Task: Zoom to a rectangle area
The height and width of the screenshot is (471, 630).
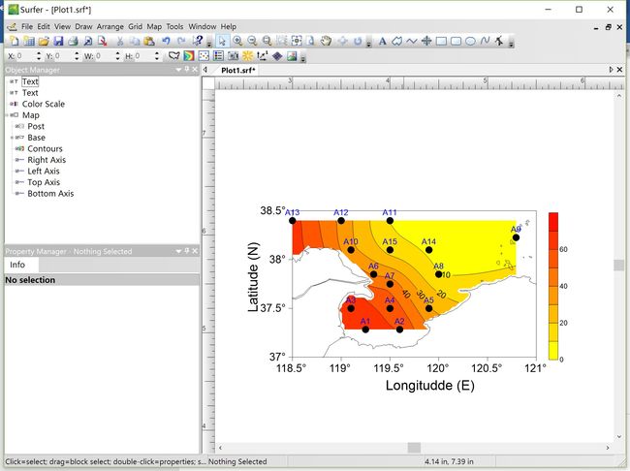Action: [x=267, y=41]
